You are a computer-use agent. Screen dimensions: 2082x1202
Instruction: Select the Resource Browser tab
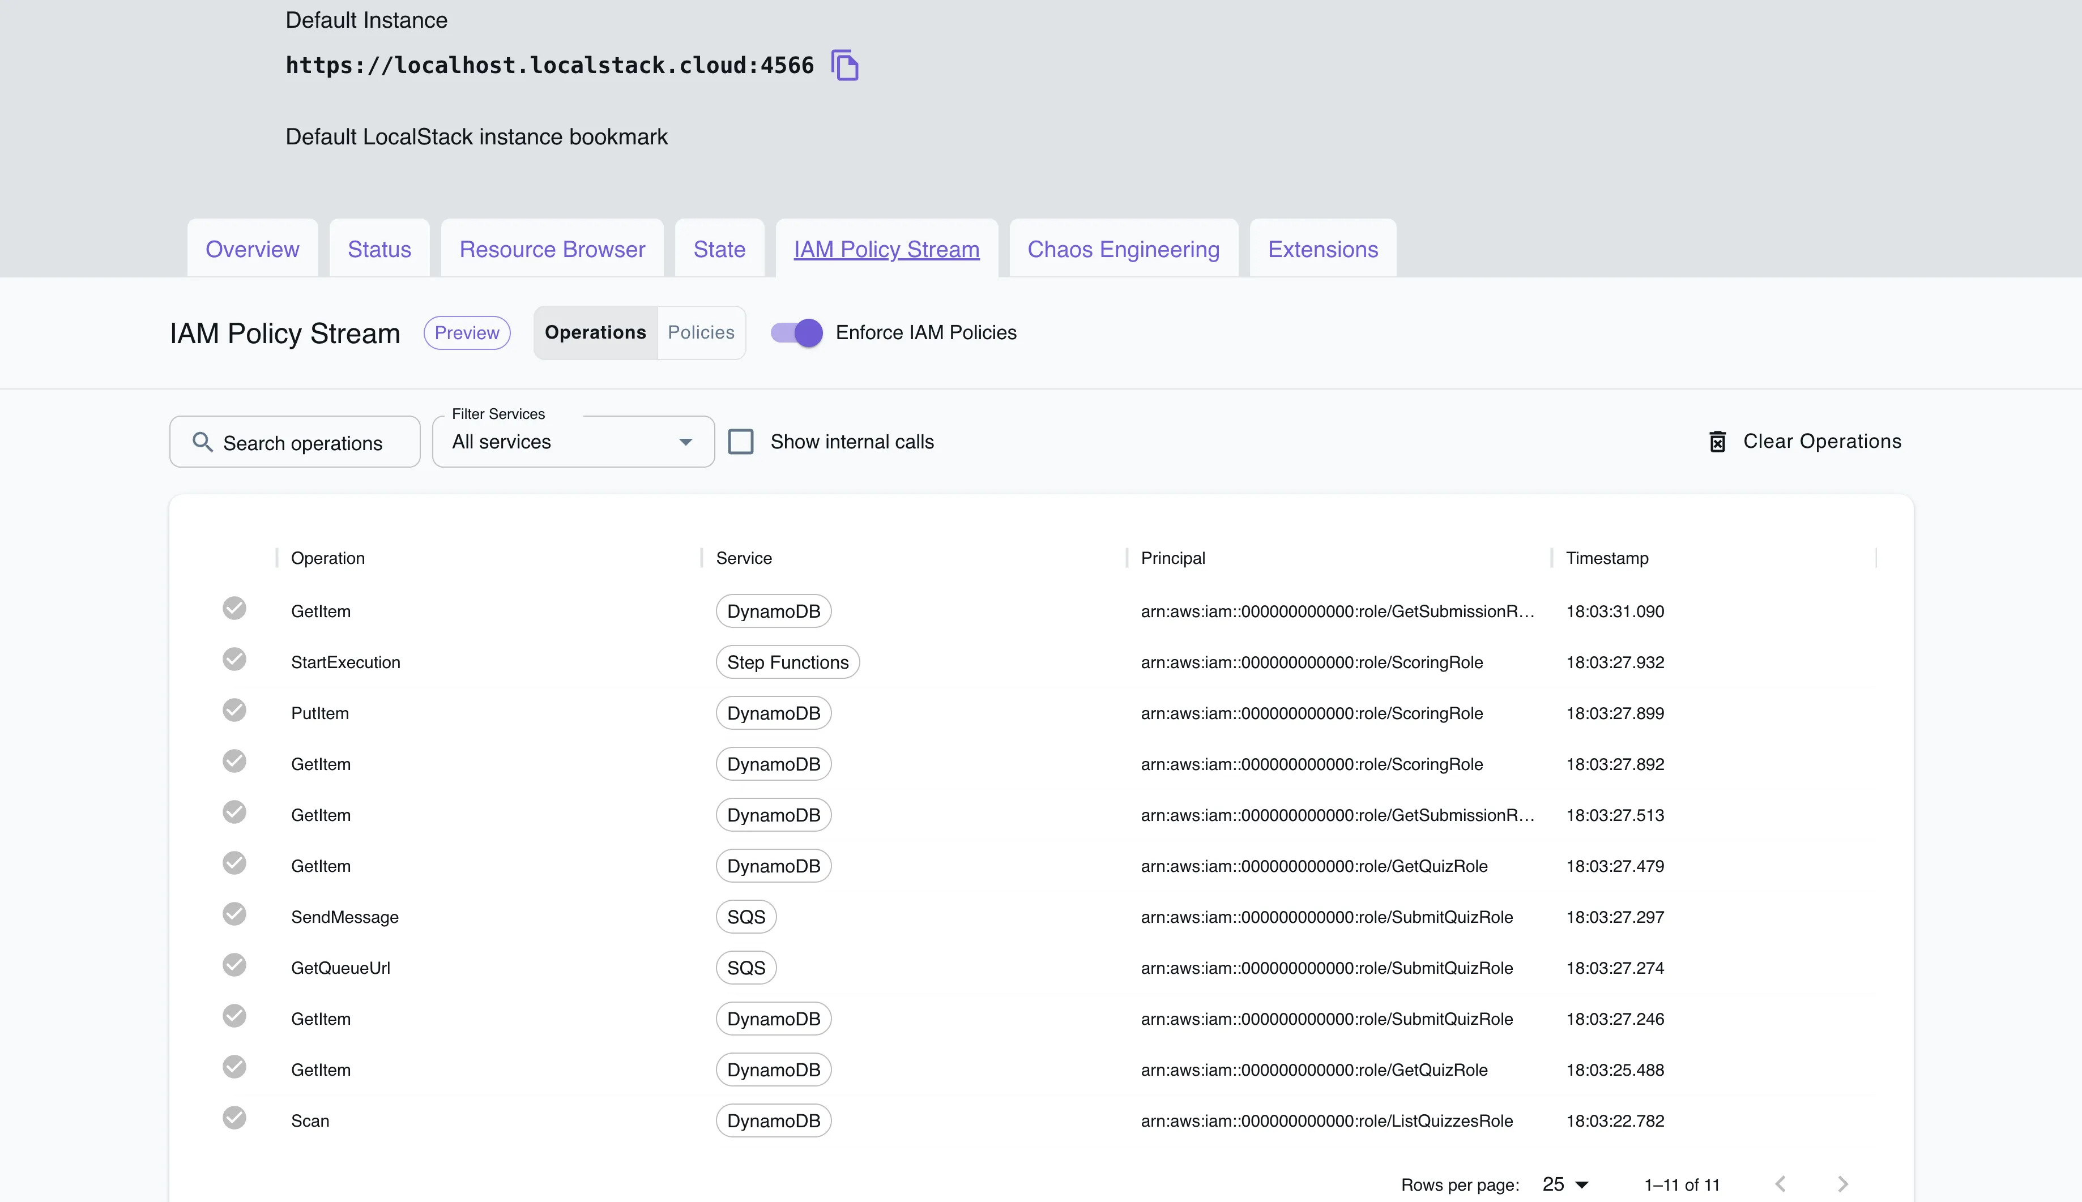tap(552, 249)
